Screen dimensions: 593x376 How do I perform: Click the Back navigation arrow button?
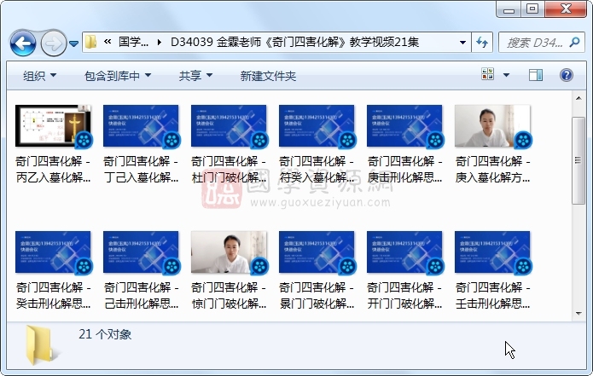coord(23,43)
